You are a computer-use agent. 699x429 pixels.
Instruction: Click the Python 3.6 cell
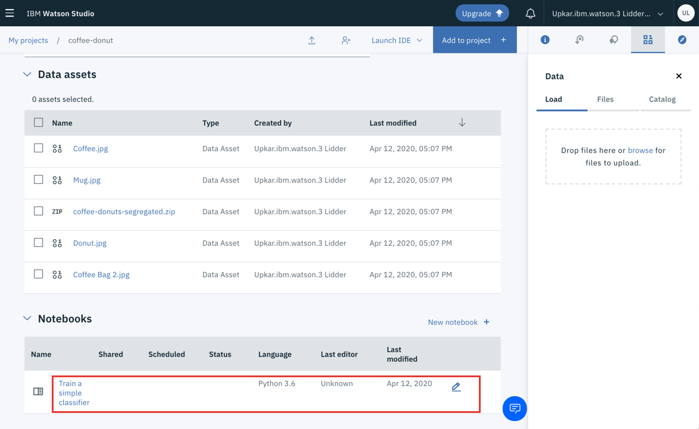[277, 384]
